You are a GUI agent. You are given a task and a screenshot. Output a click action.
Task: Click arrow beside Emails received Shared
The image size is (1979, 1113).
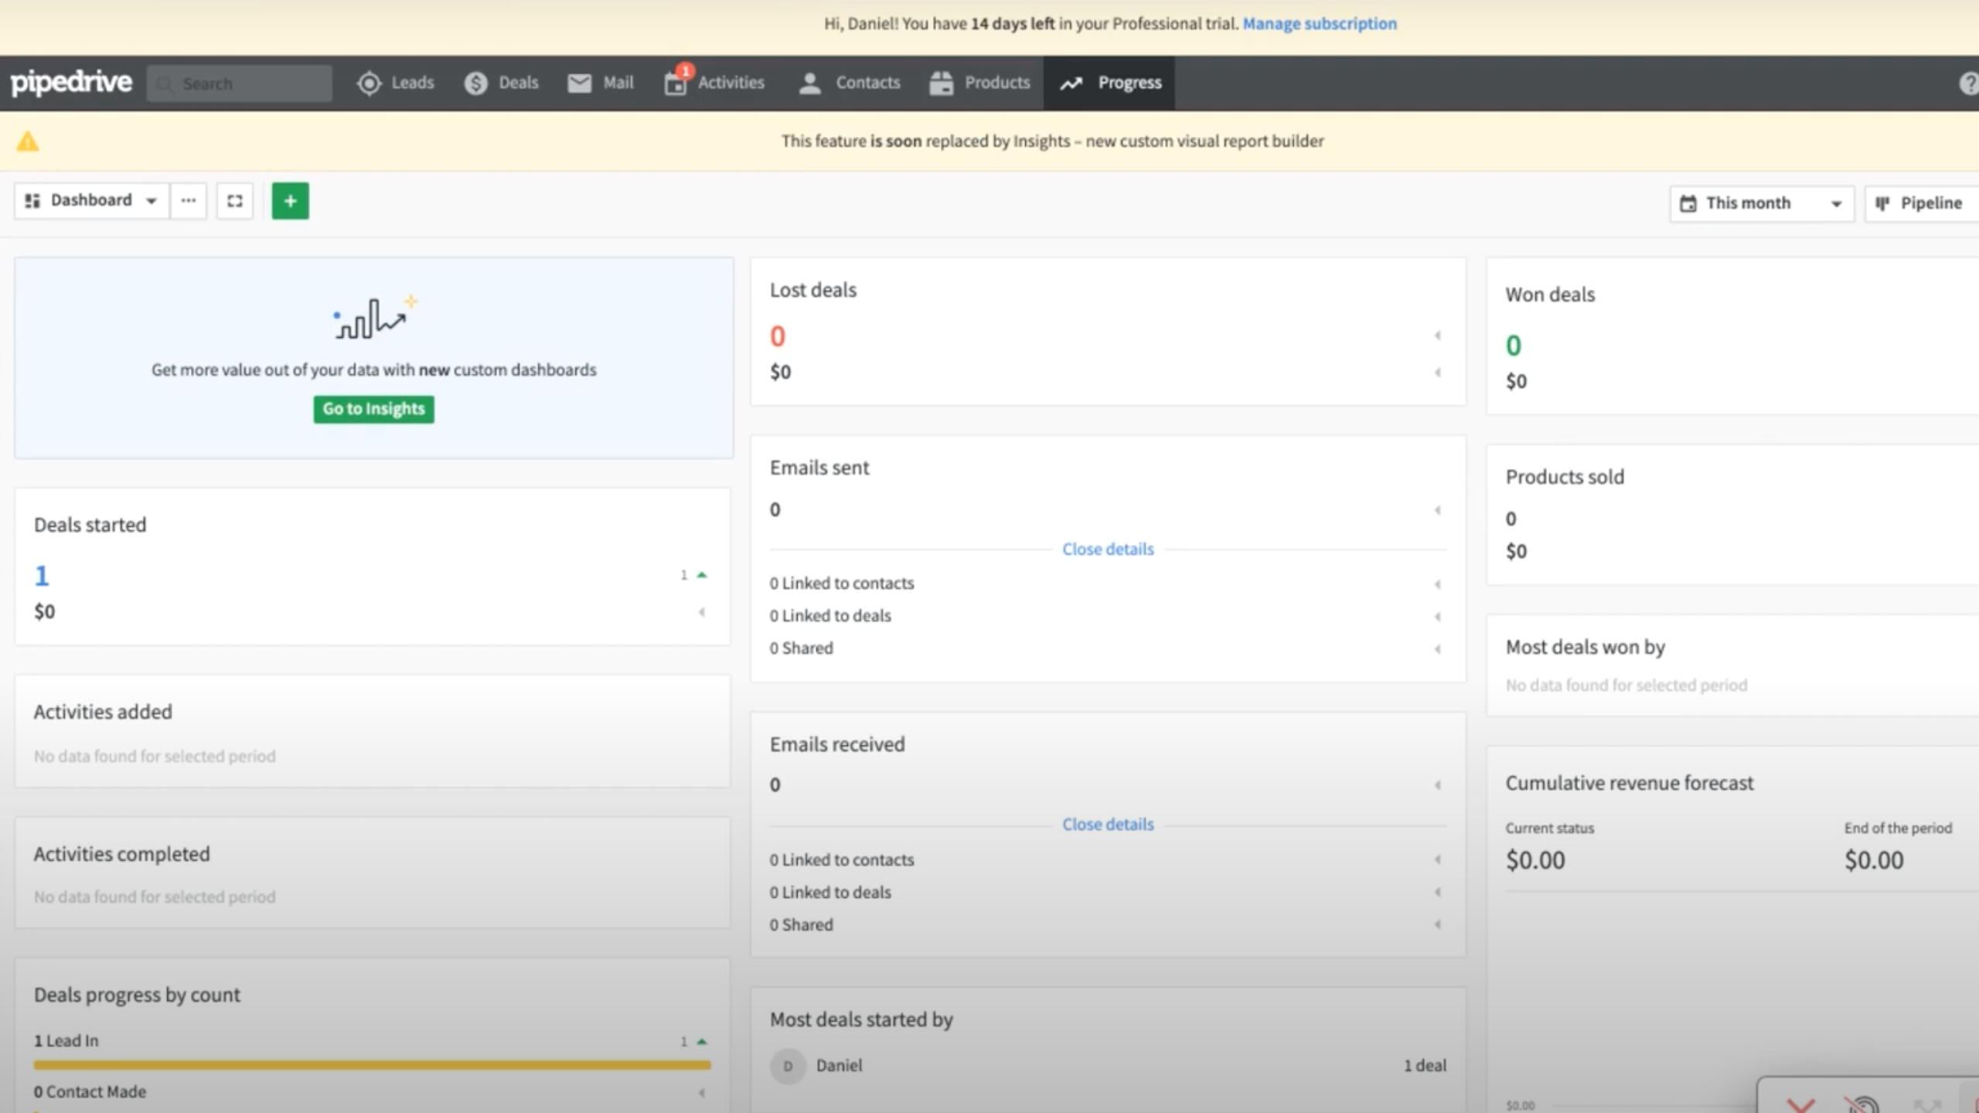(x=1438, y=924)
